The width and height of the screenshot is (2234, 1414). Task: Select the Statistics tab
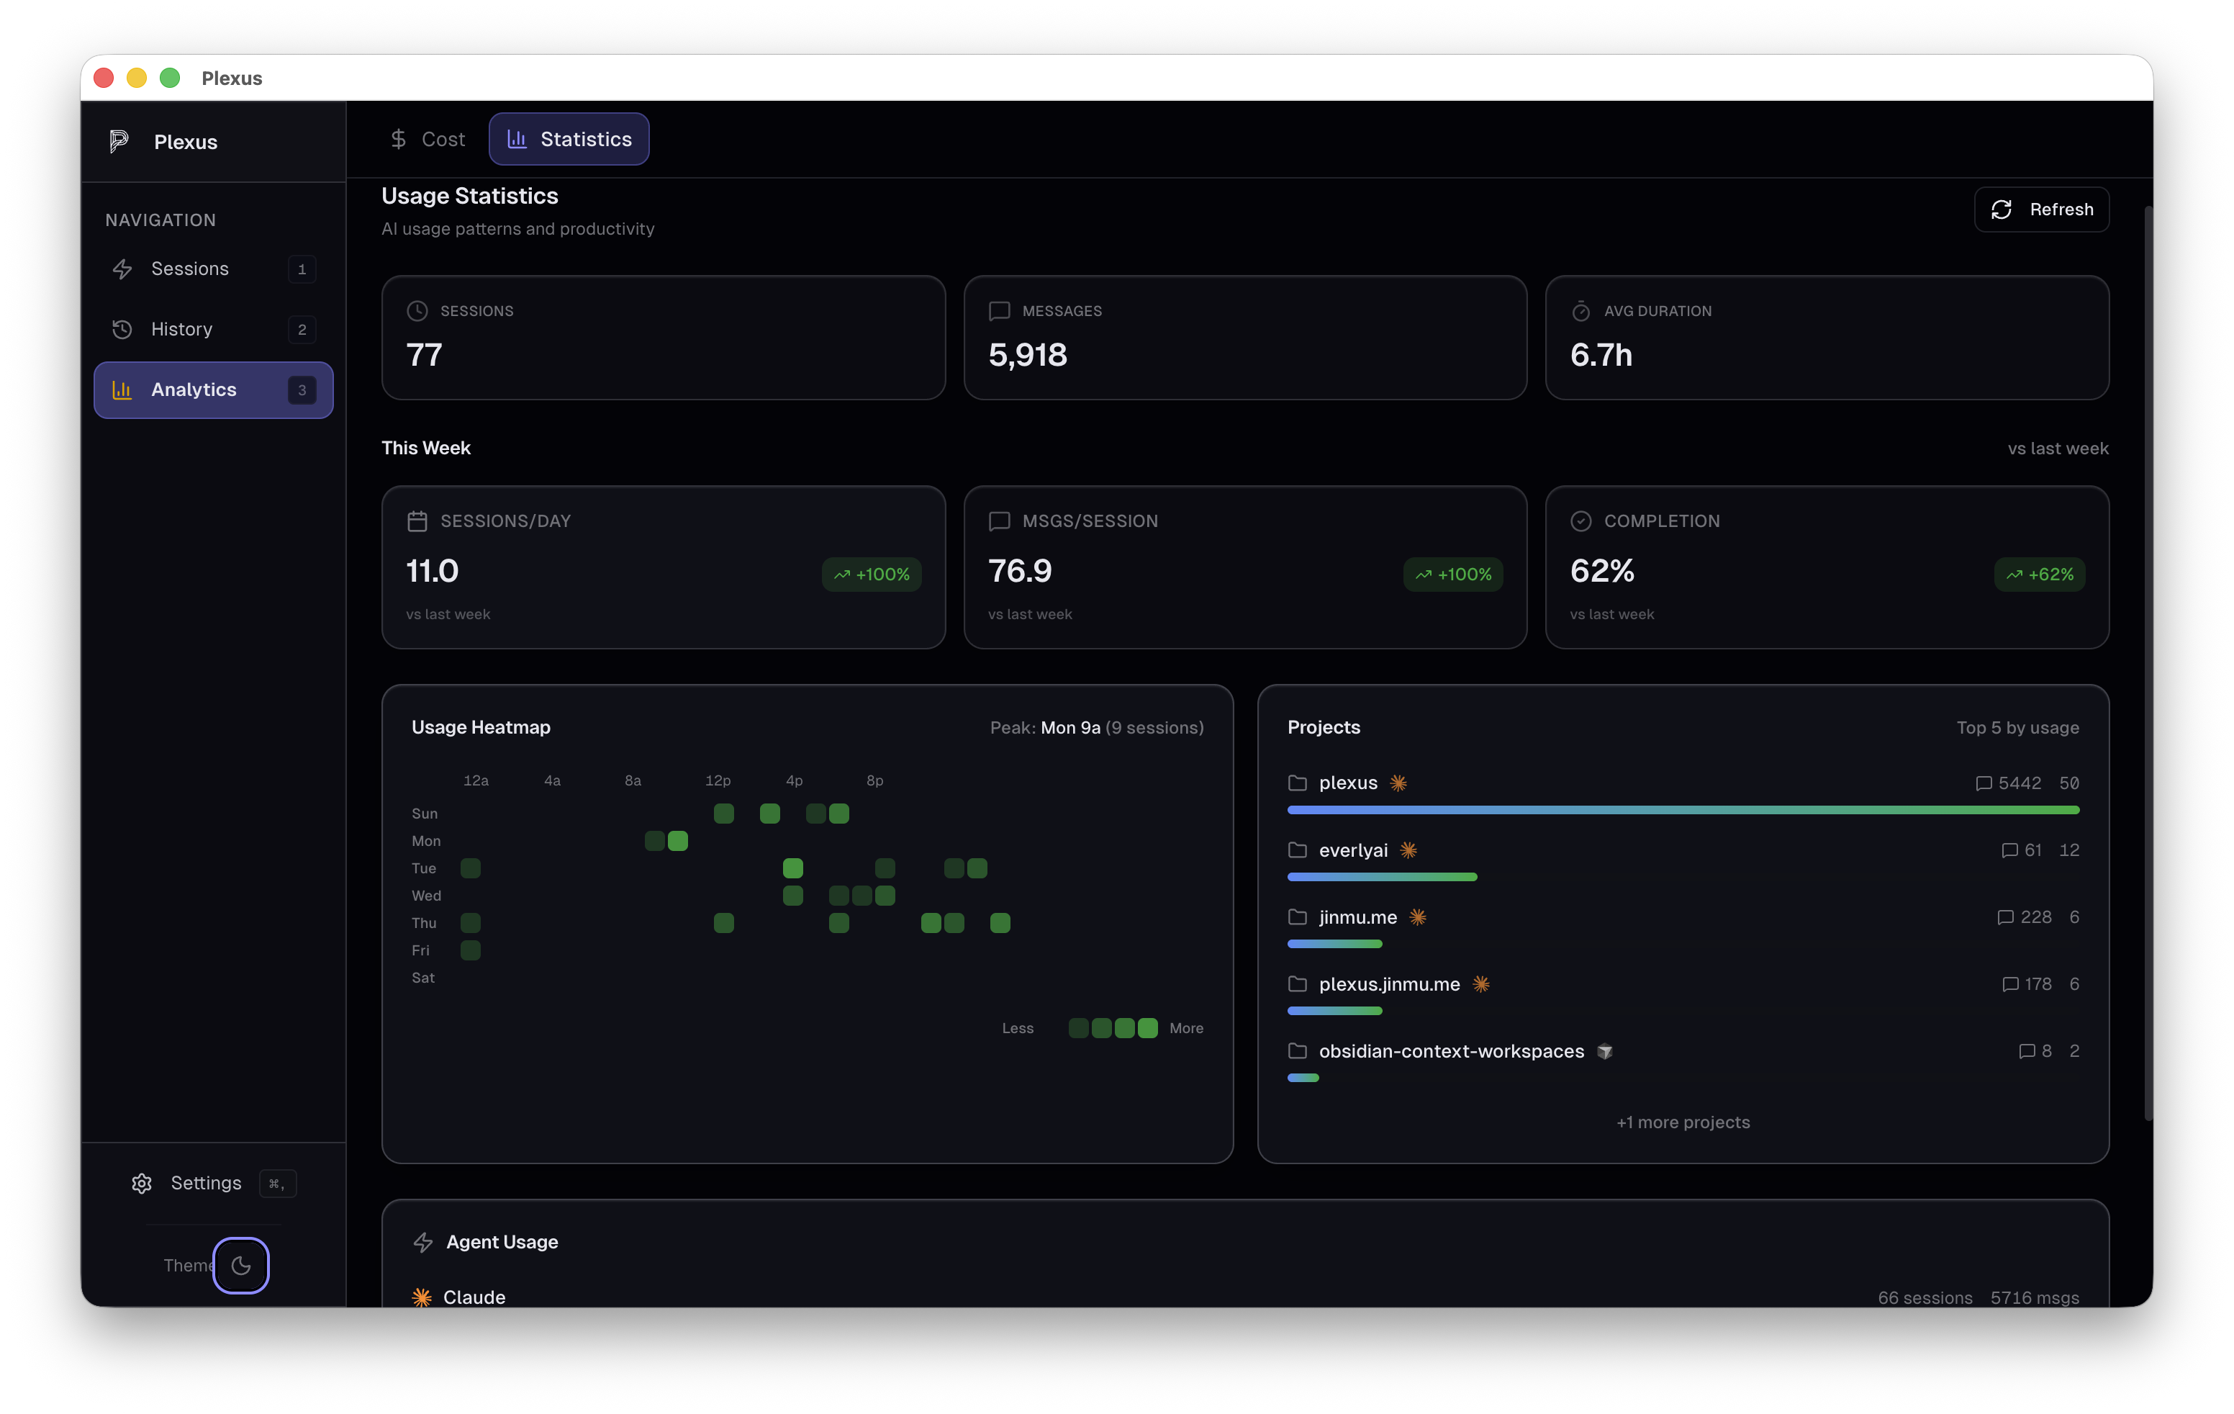569,138
